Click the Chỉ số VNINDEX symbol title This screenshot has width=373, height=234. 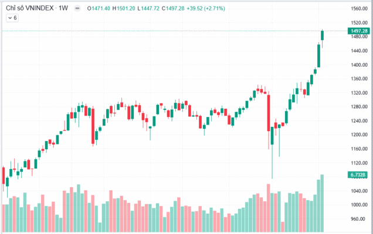[30, 9]
